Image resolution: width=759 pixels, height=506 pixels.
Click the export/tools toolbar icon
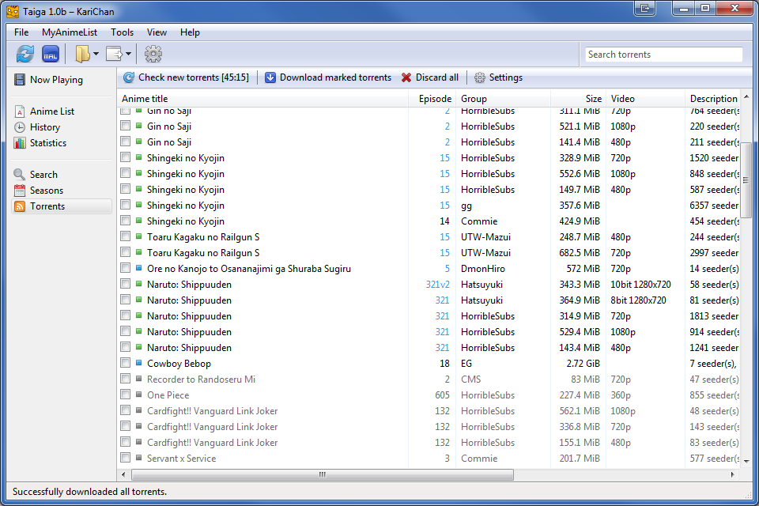tap(114, 54)
